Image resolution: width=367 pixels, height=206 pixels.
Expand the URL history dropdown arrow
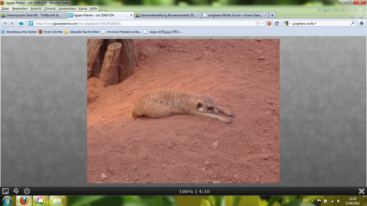tap(263, 24)
